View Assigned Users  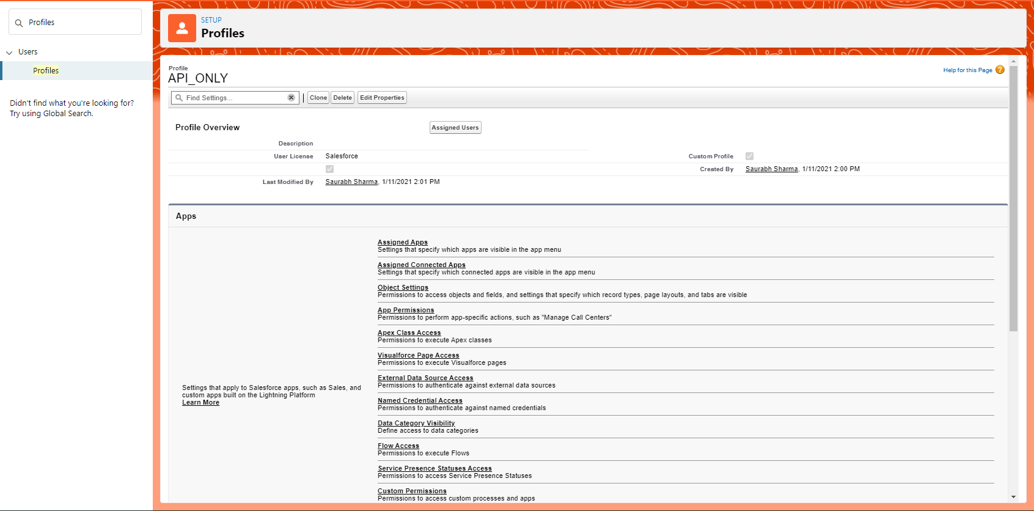[x=455, y=128]
